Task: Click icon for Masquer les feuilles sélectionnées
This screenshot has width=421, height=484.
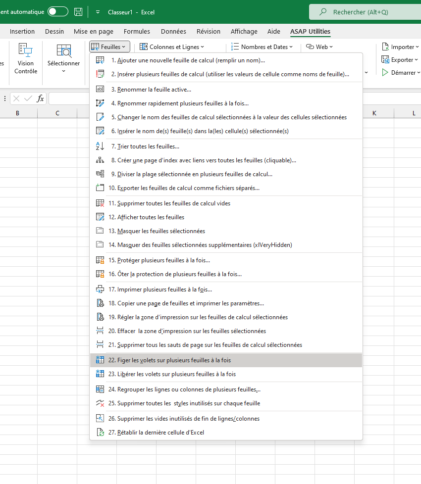Action: pos(100,231)
